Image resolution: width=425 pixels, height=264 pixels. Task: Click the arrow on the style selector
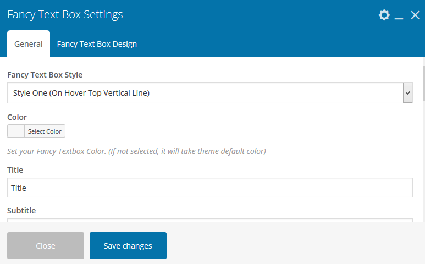click(407, 93)
